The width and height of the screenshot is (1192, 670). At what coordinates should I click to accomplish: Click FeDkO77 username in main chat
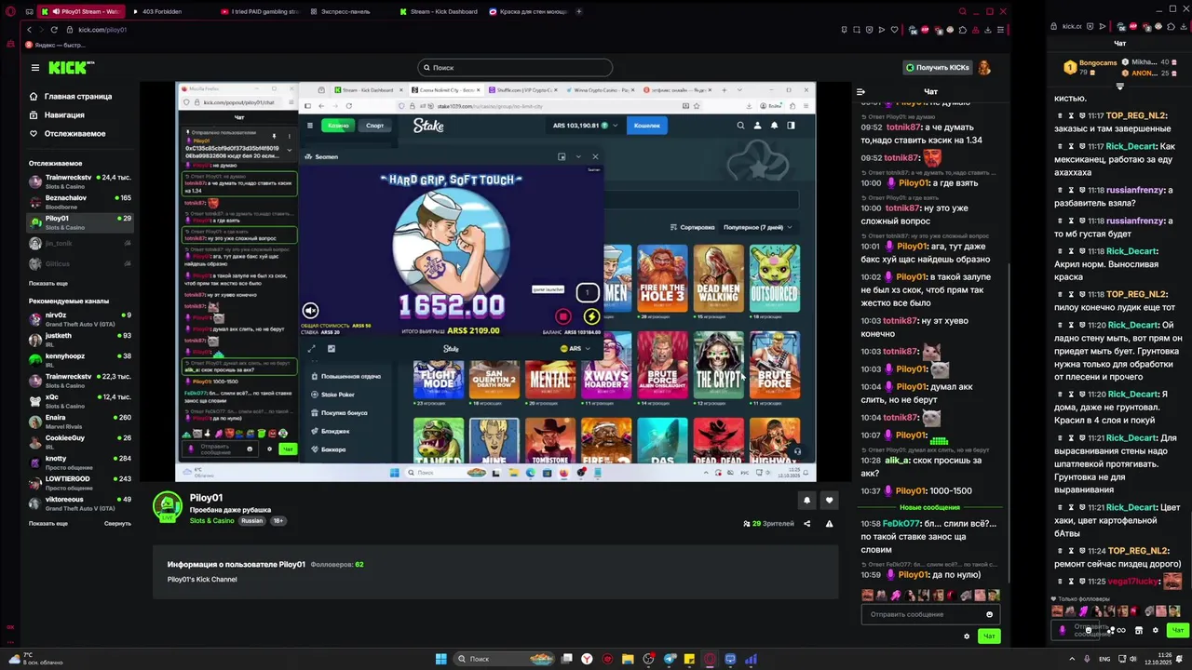click(x=901, y=524)
